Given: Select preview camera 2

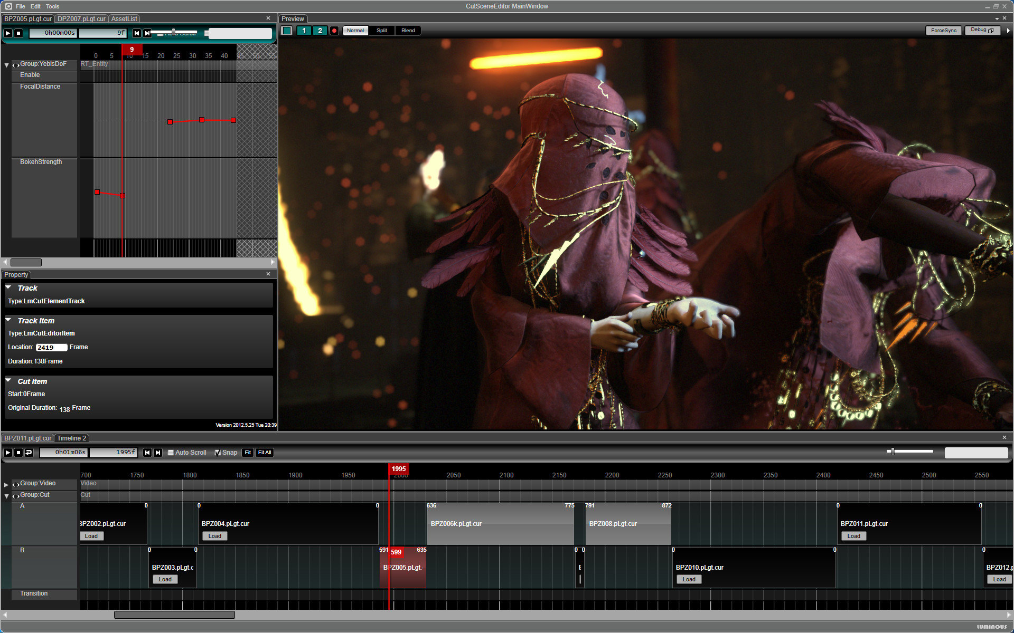Looking at the screenshot, I should [x=320, y=31].
